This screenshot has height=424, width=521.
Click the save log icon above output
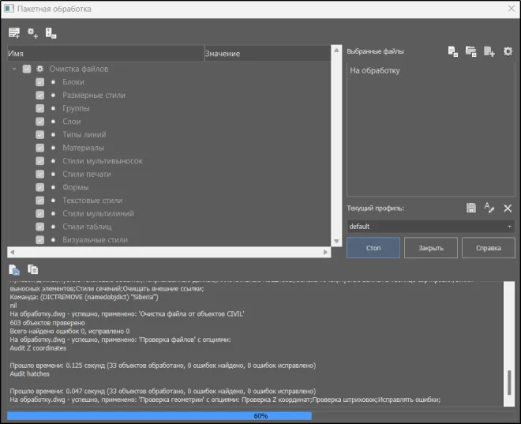click(14, 269)
